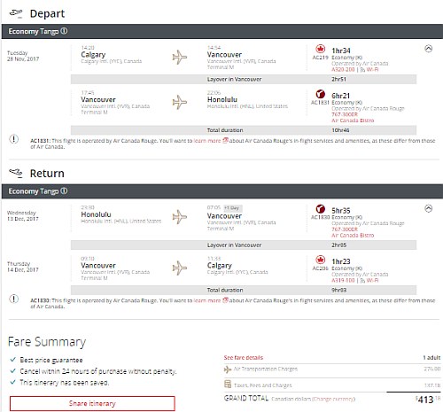Click the Depart airplane icon in the heading
The width and height of the screenshot is (443, 412).
pyautogui.click(x=16, y=13)
